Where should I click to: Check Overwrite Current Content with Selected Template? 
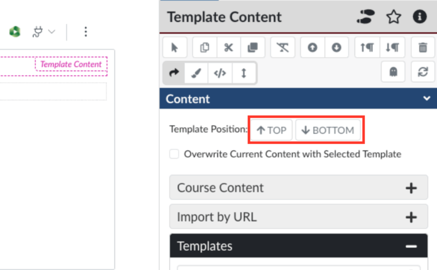[x=174, y=154]
